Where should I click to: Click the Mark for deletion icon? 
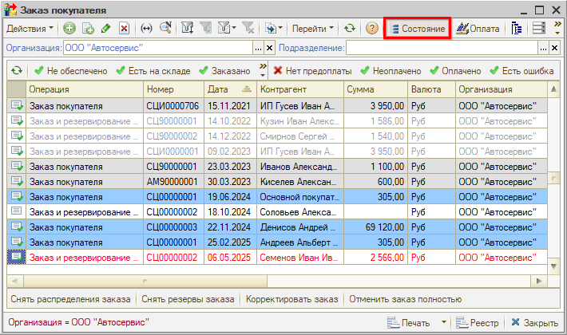pyautogui.click(x=124, y=29)
